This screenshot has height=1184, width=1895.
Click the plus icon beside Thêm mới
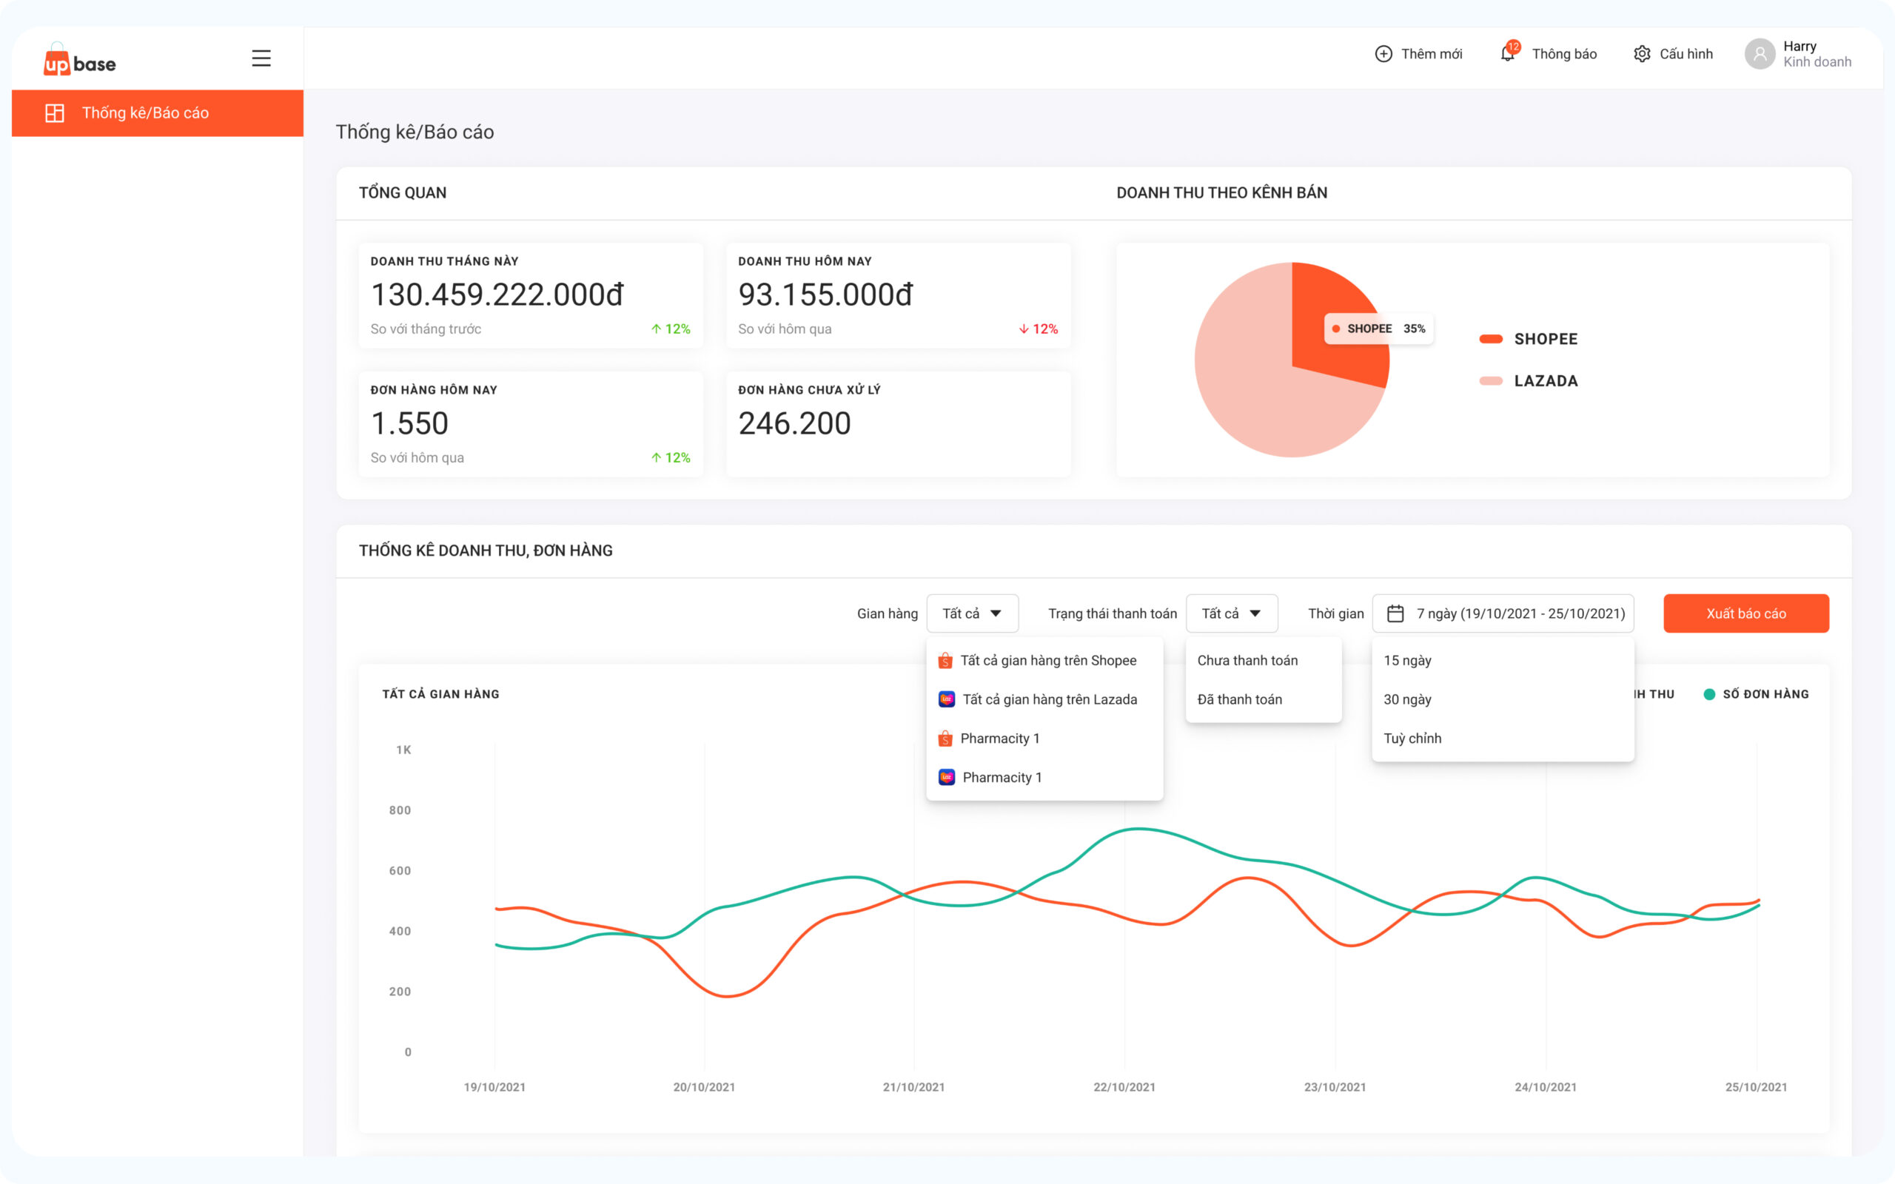tap(1383, 54)
